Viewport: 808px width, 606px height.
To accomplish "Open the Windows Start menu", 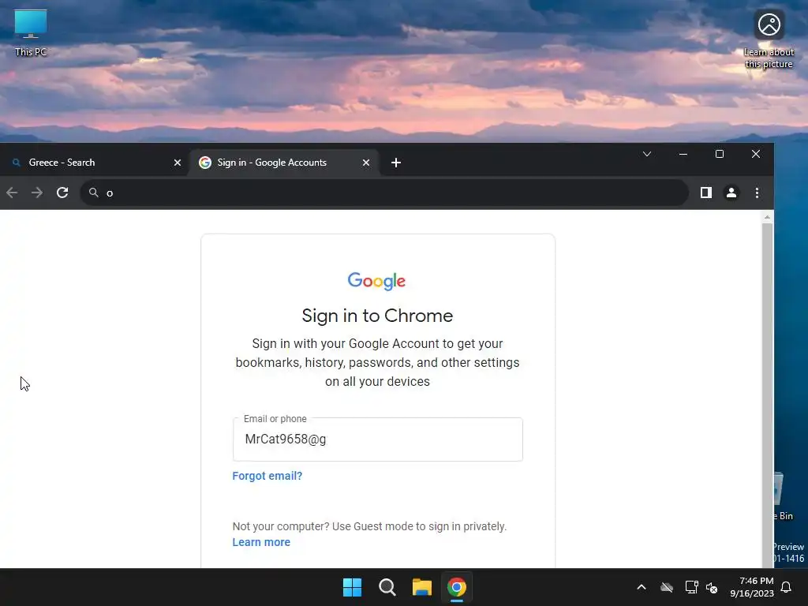I will point(353,587).
